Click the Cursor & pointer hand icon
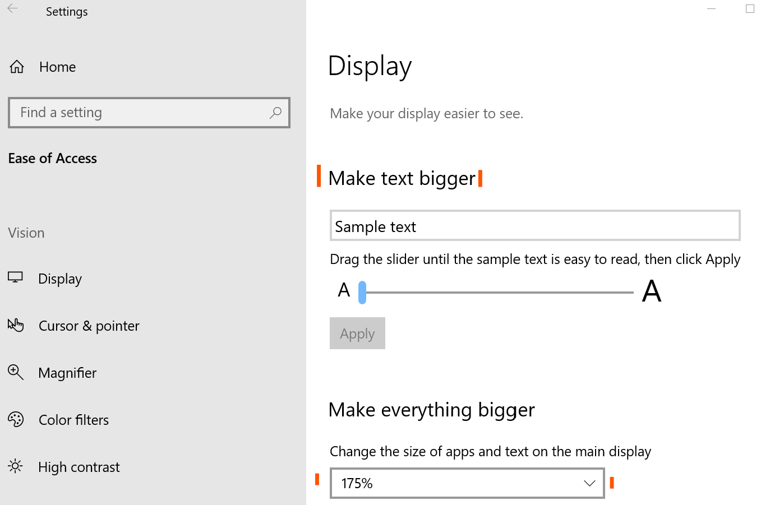This screenshot has height=505, width=770. pos(15,324)
